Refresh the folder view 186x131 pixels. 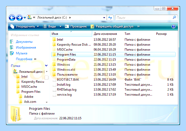coord(110,18)
